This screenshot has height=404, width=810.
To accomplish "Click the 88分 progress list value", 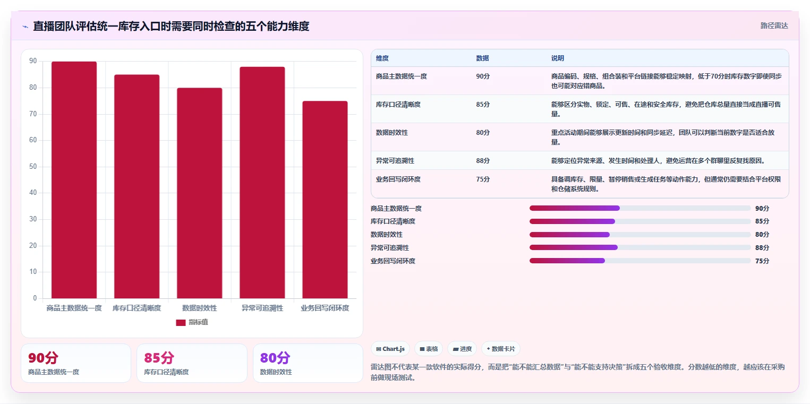I will [762, 248].
